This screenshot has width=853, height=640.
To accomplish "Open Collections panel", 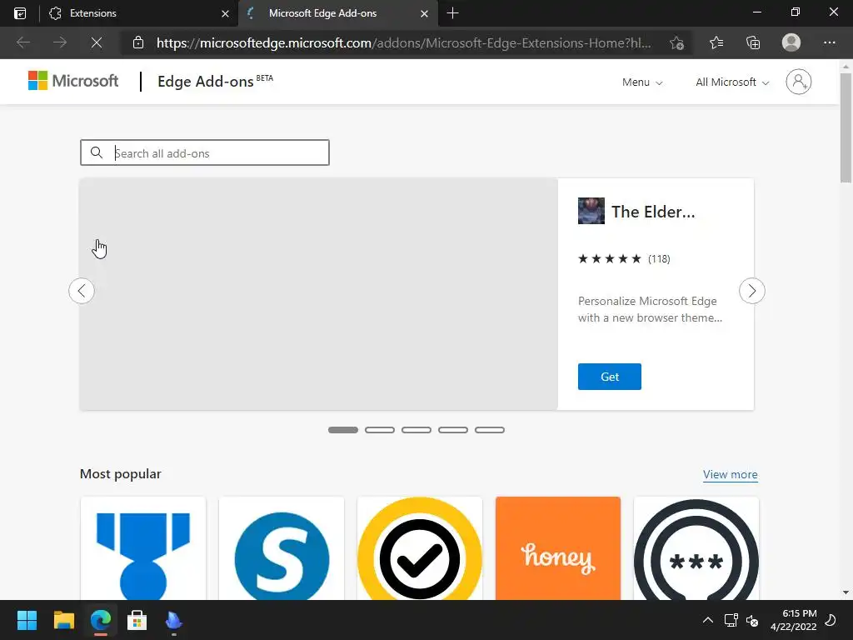I will (753, 42).
